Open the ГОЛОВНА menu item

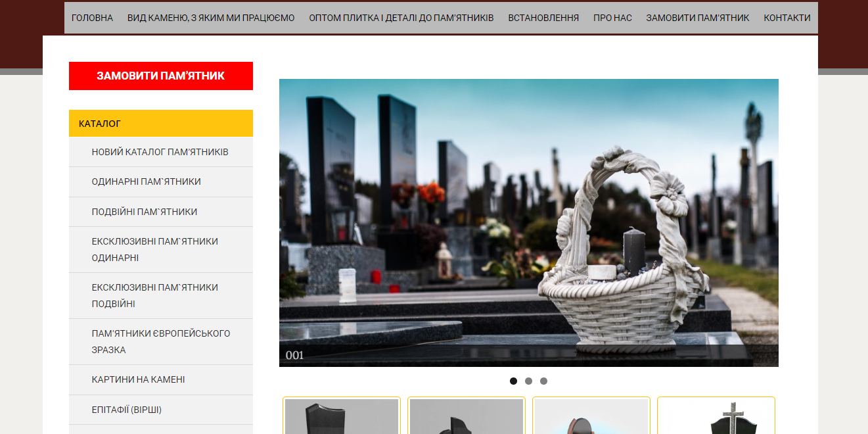pos(92,18)
